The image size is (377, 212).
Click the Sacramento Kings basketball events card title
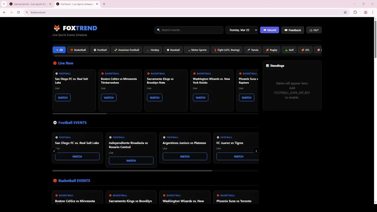[x=130, y=201]
